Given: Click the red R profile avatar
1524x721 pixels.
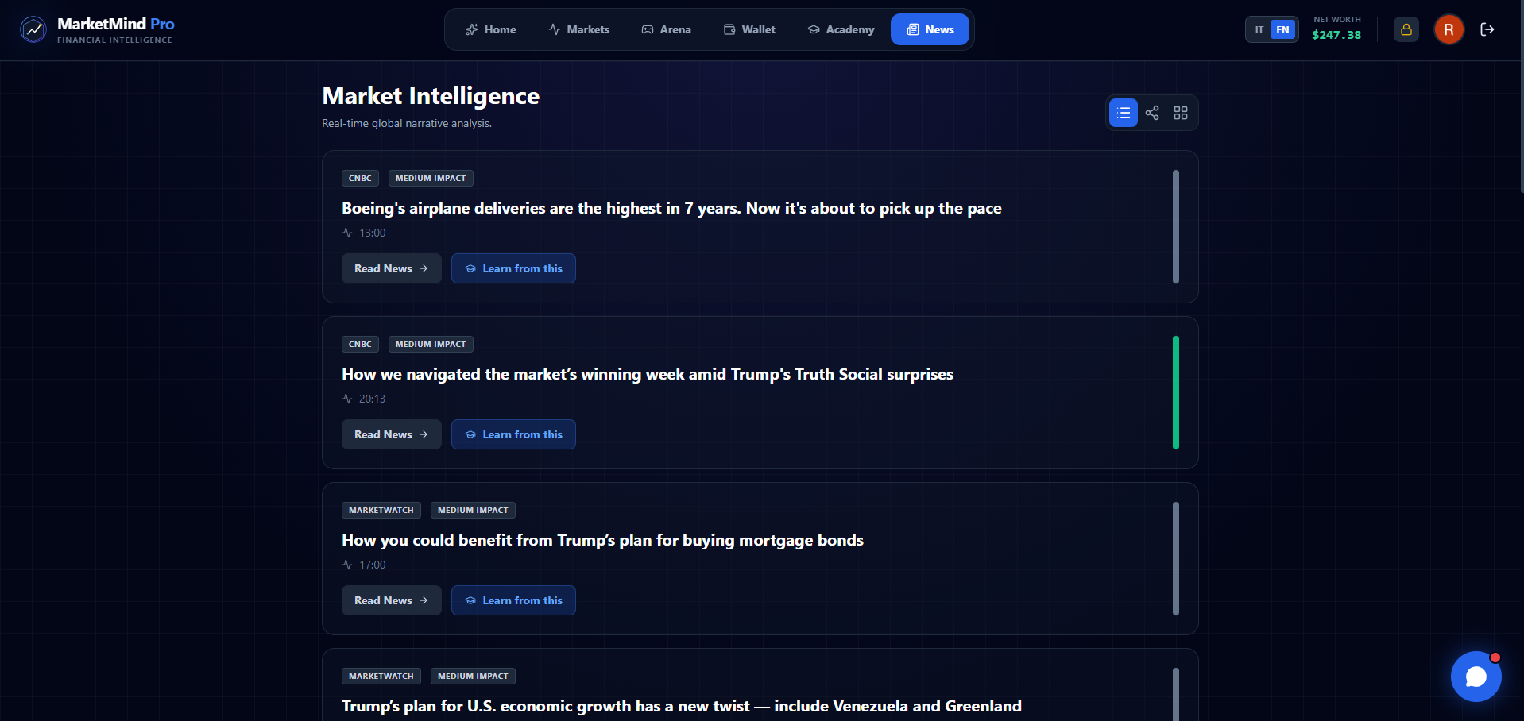Looking at the screenshot, I should point(1448,29).
